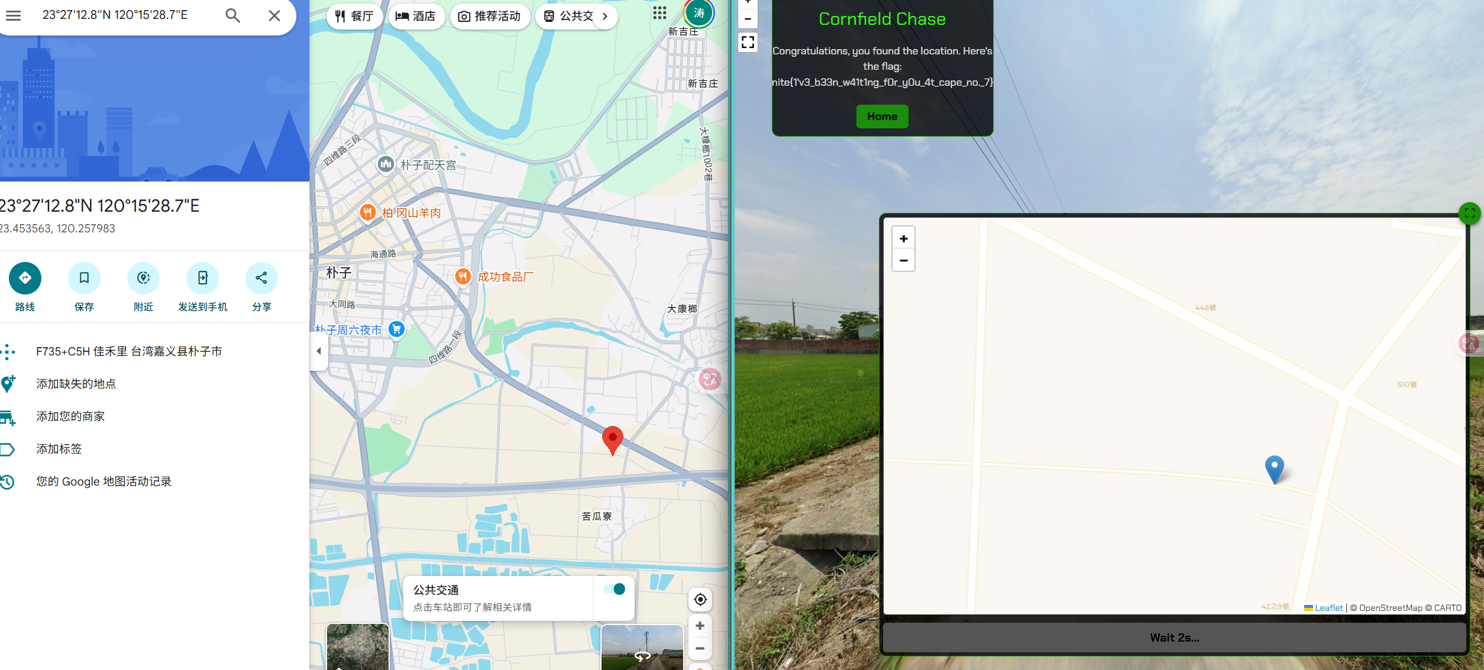The image size is (1484, 670).
Task: Expand the Leaflet guess map to fullscreen
Action: coord(1469,213)
